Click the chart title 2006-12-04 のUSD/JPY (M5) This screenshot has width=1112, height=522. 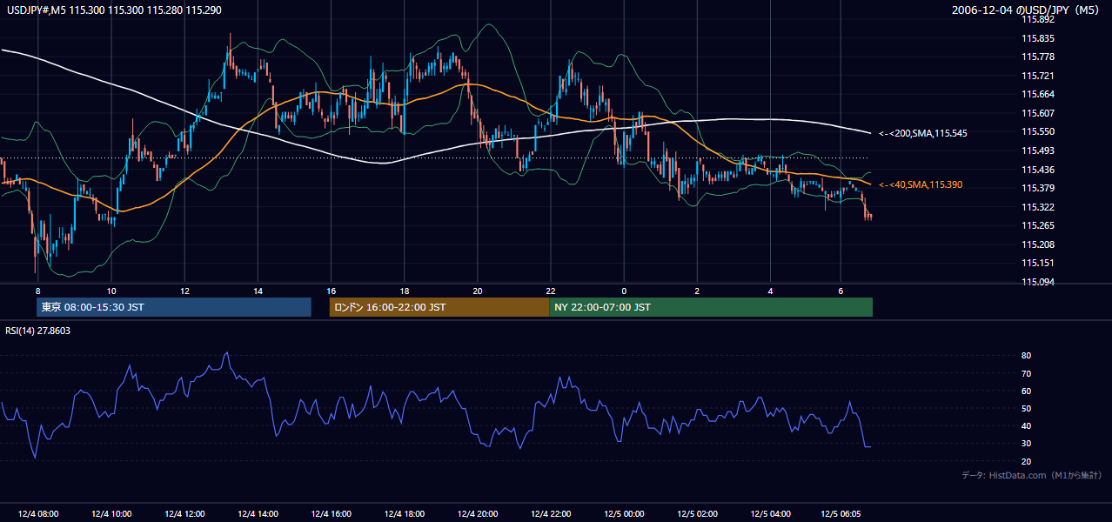tap(1027, 10)
